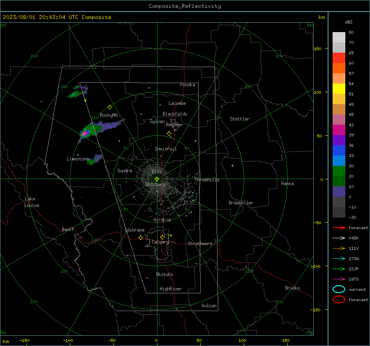Click the strong storm cell core west of RockyMH

[84, 133]
